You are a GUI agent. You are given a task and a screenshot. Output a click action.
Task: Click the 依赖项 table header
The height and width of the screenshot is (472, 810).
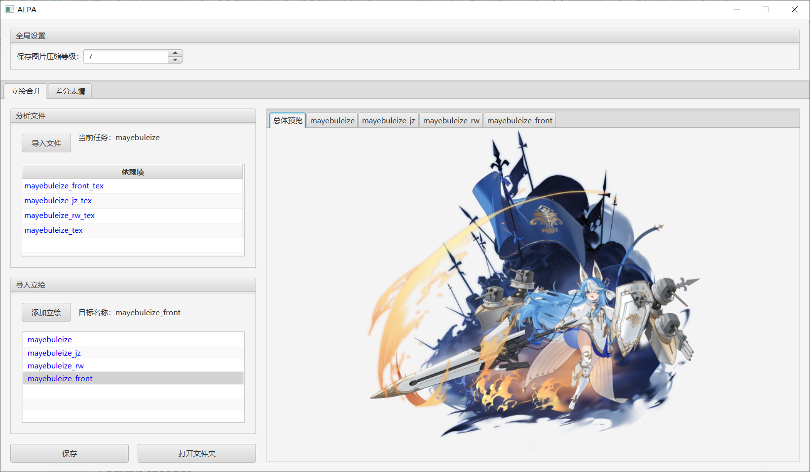132,172
